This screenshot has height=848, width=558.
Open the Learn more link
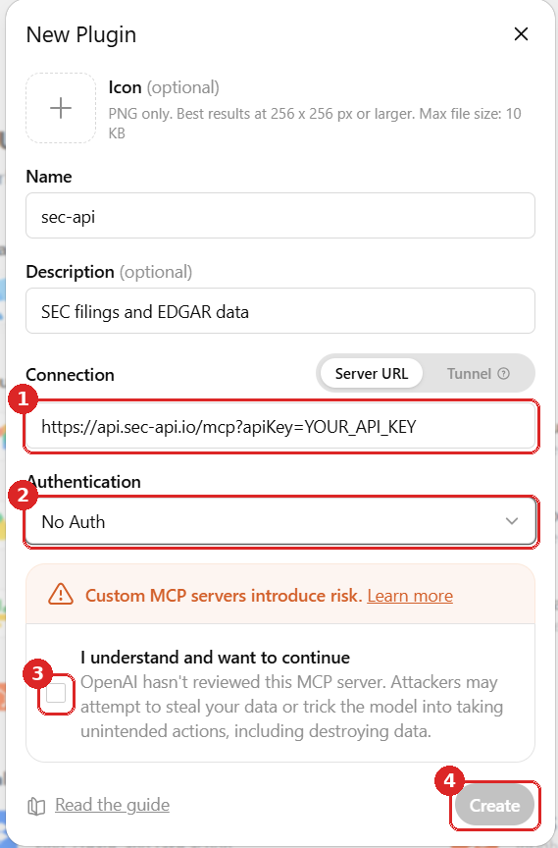click(x=410, y=596)
